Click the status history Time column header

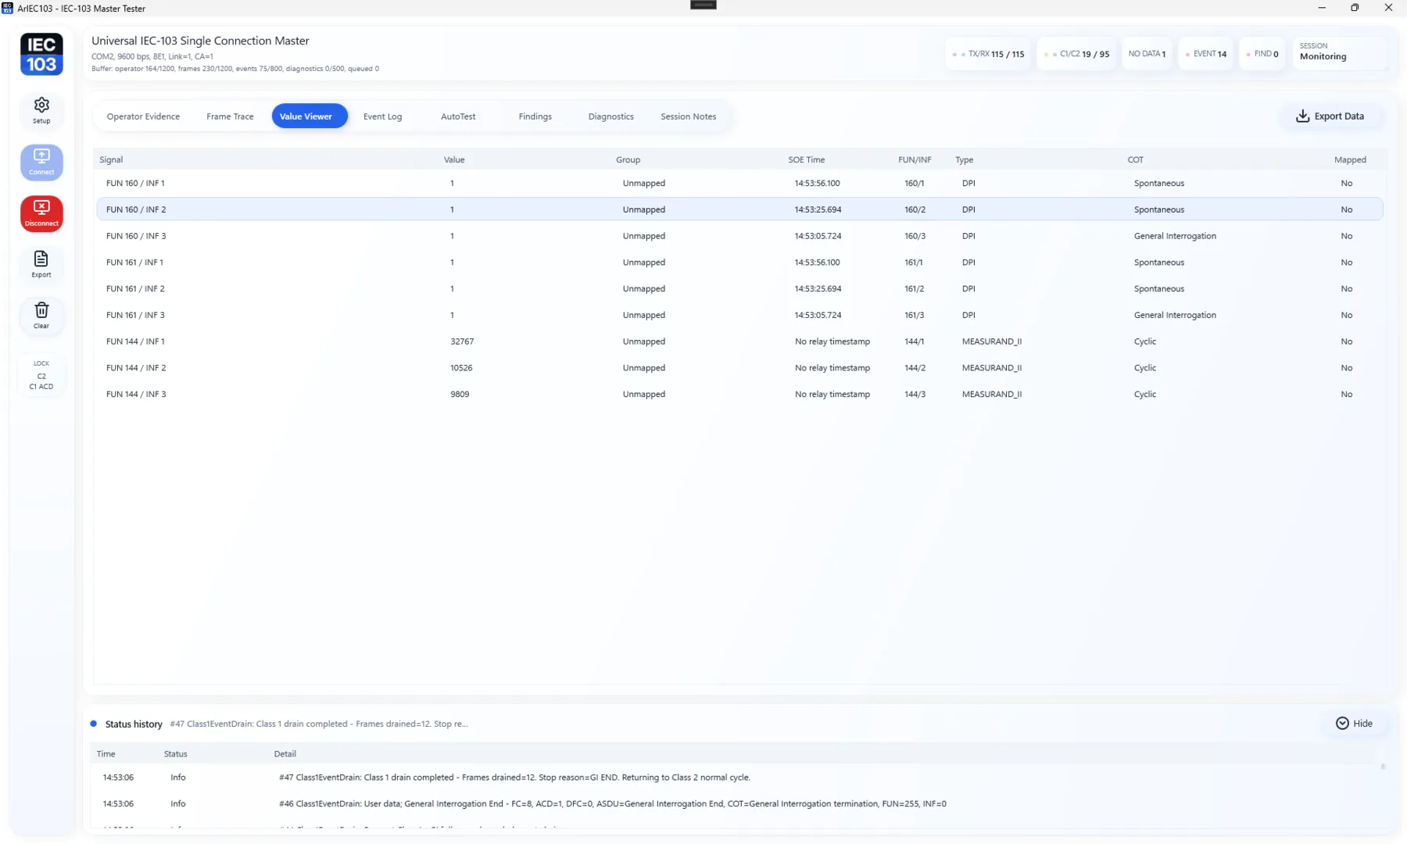pos(106,754)
